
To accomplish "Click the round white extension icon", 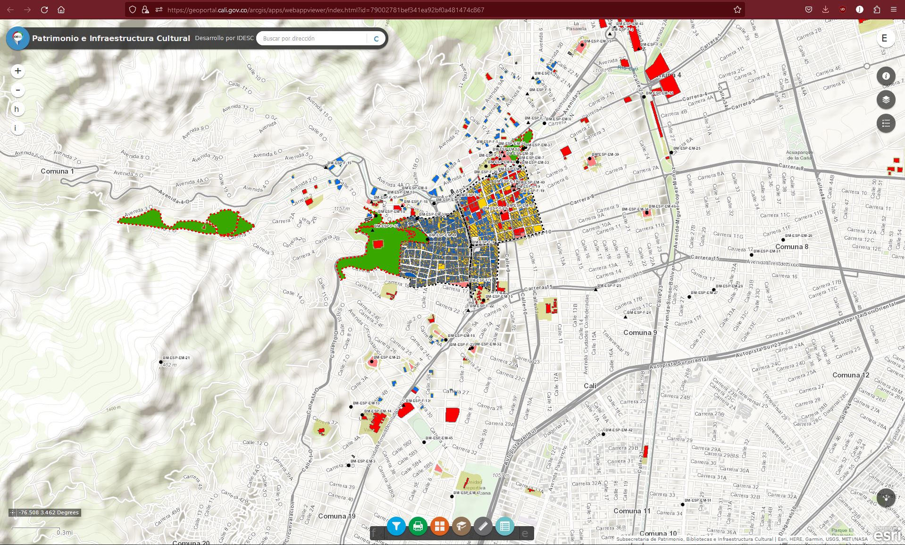I will [x=860, y=9].
